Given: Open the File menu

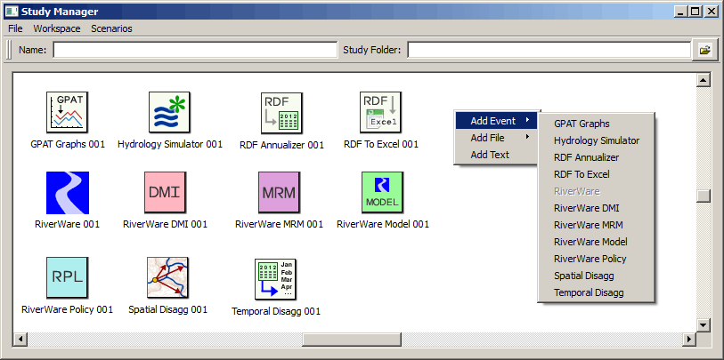Looking at the screenshot, I should (15, 28).
